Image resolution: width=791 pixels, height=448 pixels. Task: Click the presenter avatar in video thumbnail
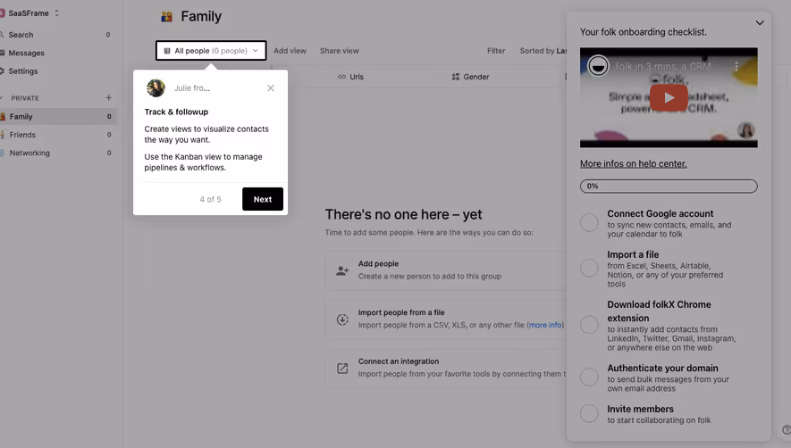click(746, 130)
